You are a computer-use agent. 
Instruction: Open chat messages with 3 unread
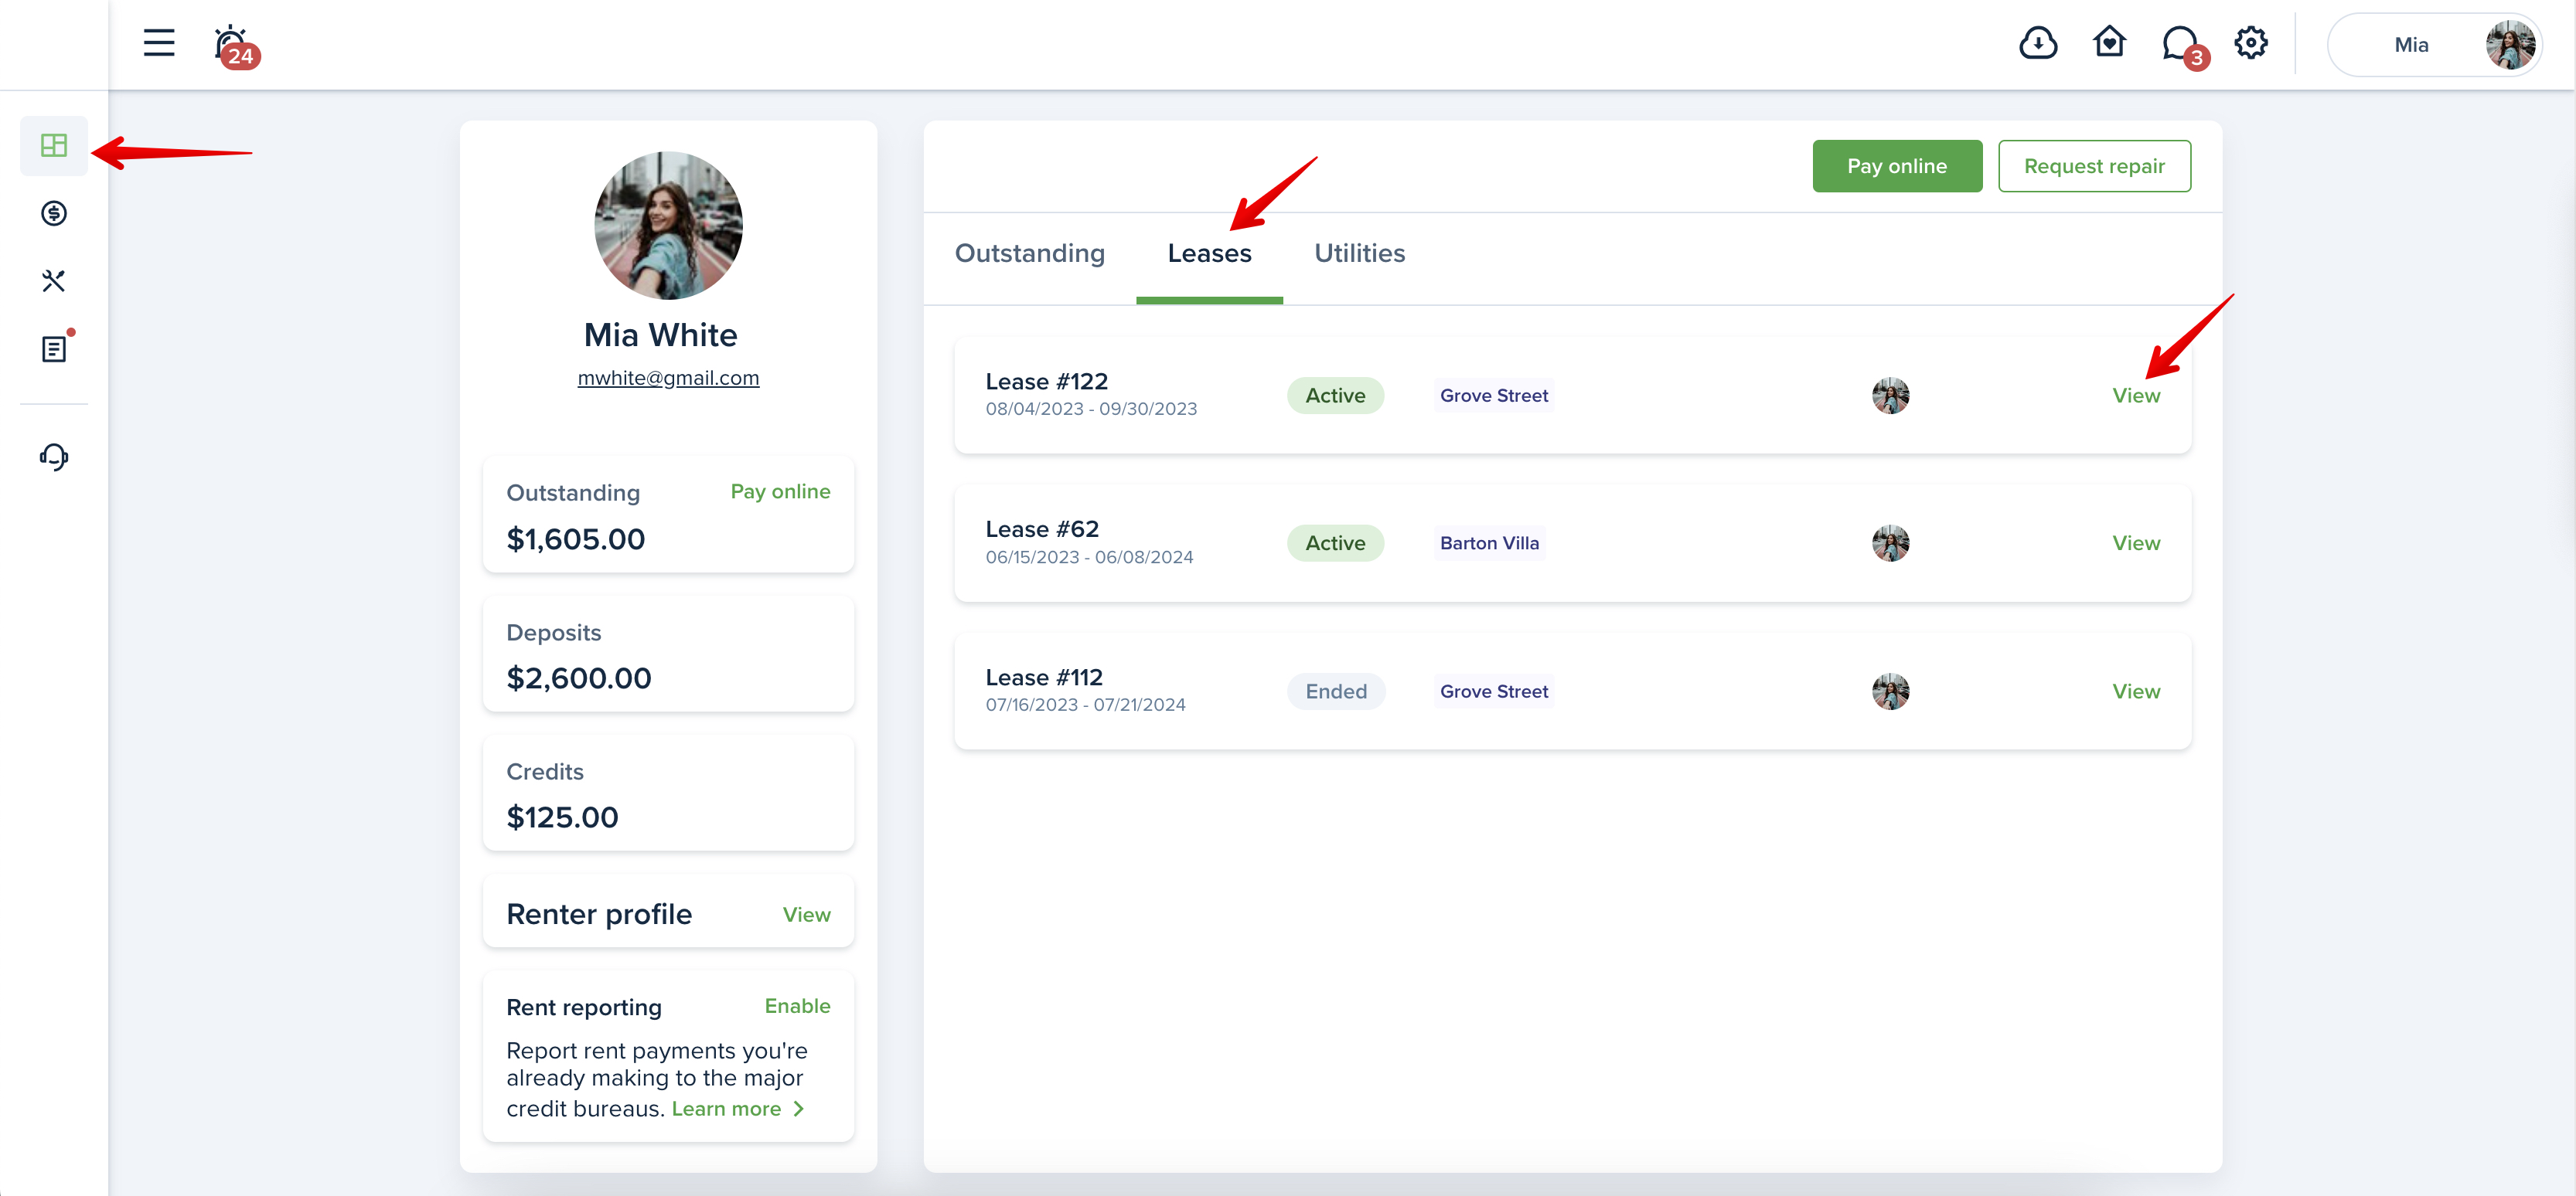2180,45
